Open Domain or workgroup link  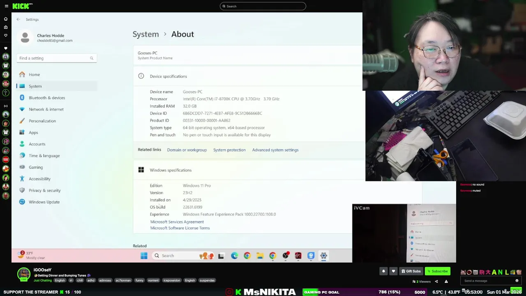pyautogui.click(x=187, y=150)
